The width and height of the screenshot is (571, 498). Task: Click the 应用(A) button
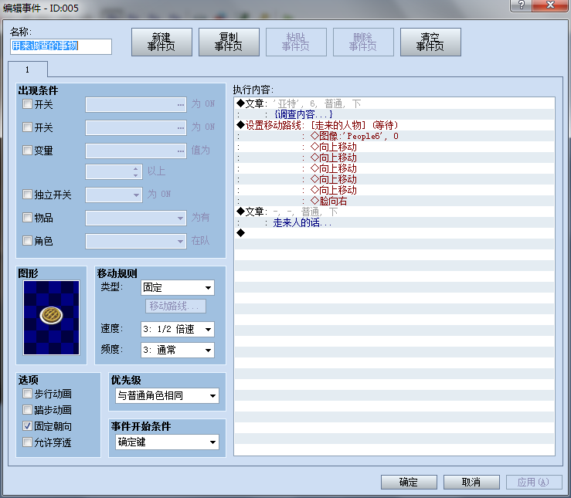tap(534, 482)
